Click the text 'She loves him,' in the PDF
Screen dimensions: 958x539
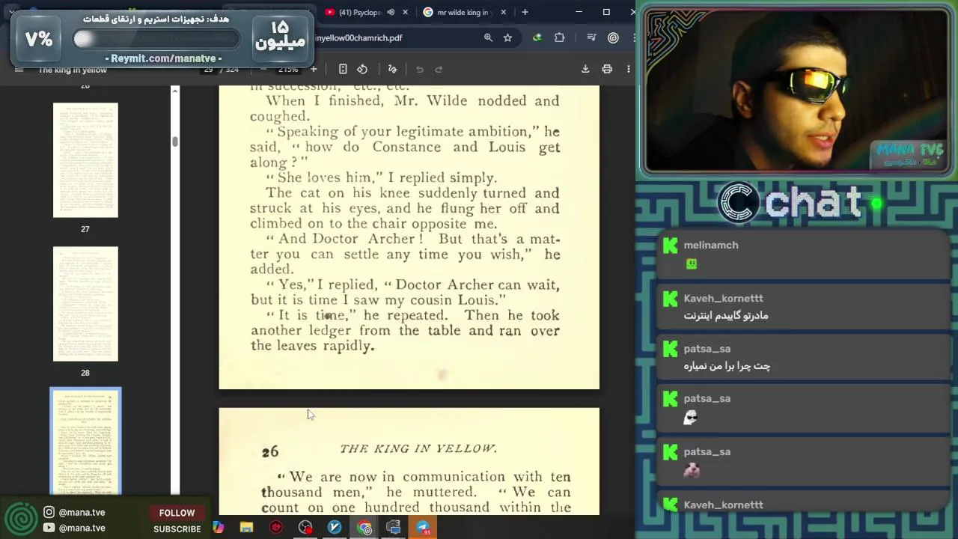pos(327,177)
